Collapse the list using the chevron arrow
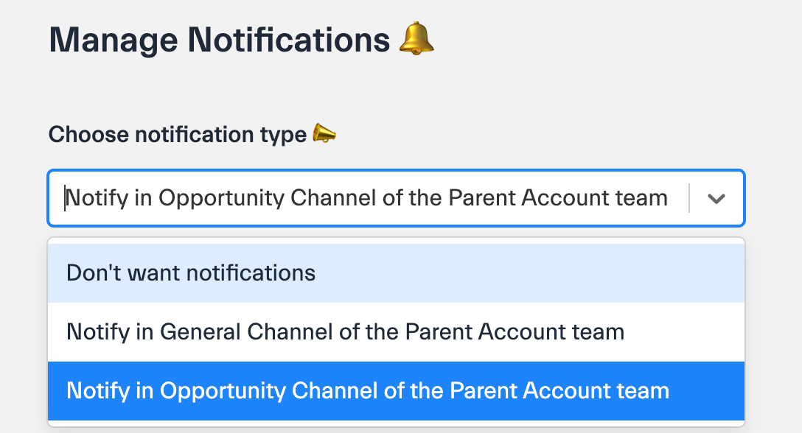This screenshot has width=802, height=433. tap(716, 199)
